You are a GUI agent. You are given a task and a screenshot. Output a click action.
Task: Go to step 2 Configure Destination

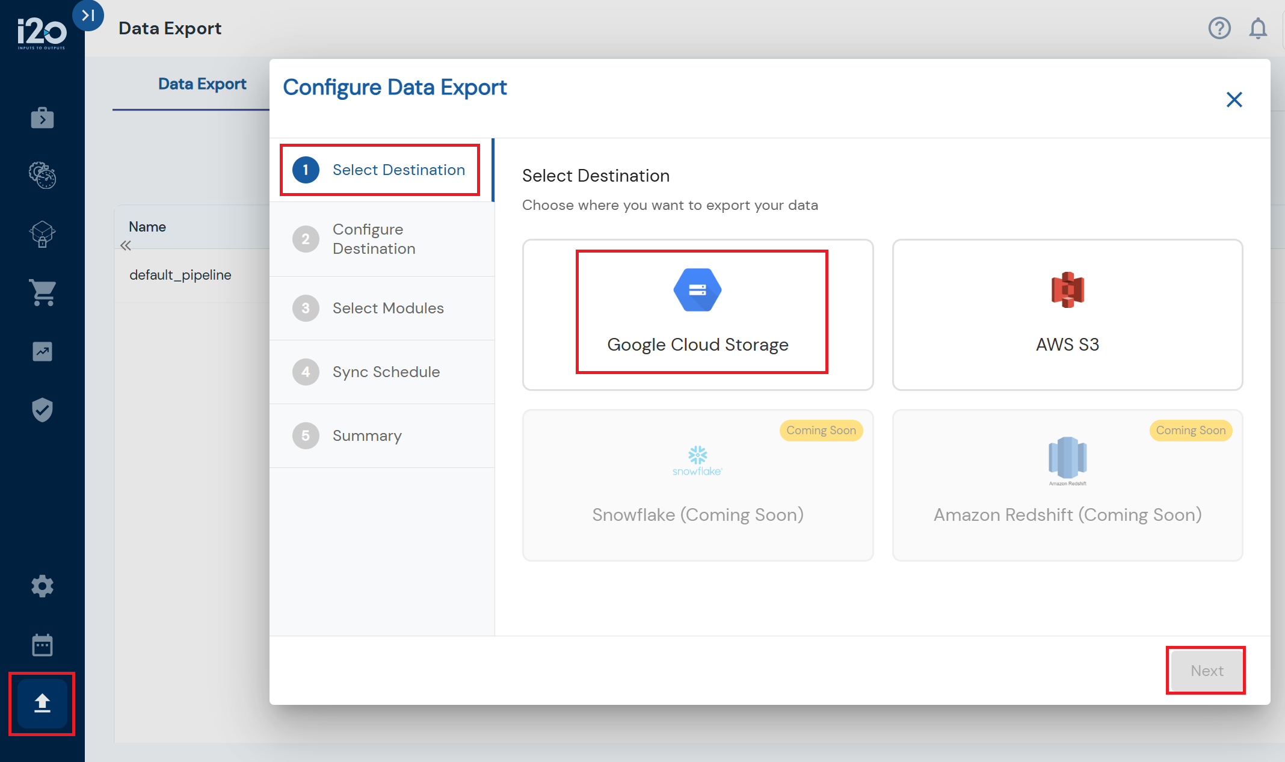coord(381,239)
